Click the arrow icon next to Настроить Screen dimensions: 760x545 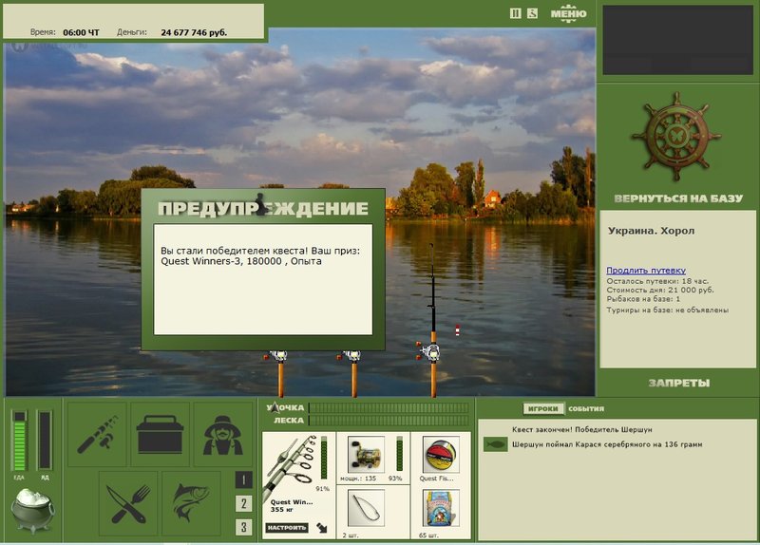pos(322,528)
